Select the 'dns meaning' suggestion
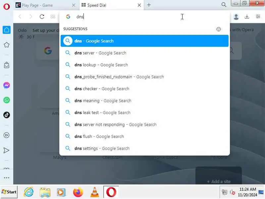Viewport: 265px width, 199px height. tap(144, 100)
